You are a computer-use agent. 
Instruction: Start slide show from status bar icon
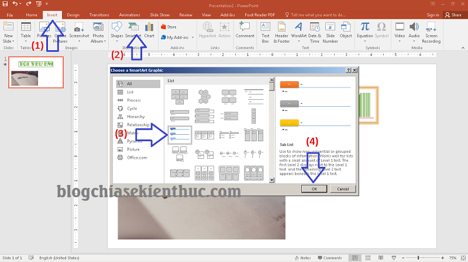(x=394, y=258)
